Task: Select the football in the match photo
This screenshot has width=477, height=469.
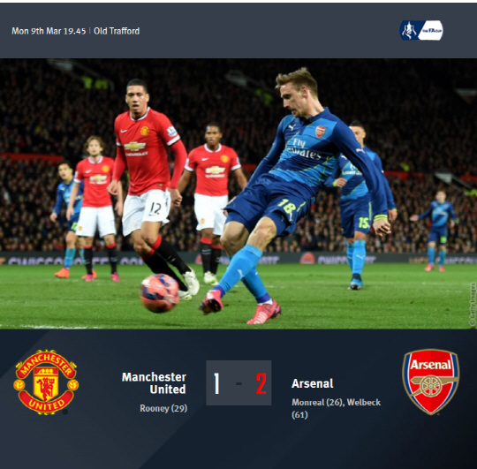Action: [x=160, y=293]
